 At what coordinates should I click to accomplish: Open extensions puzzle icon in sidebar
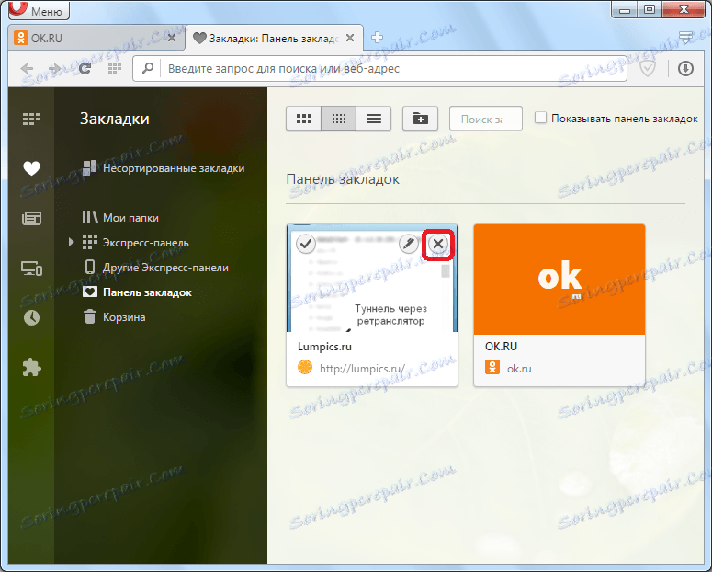coord(31,368)
